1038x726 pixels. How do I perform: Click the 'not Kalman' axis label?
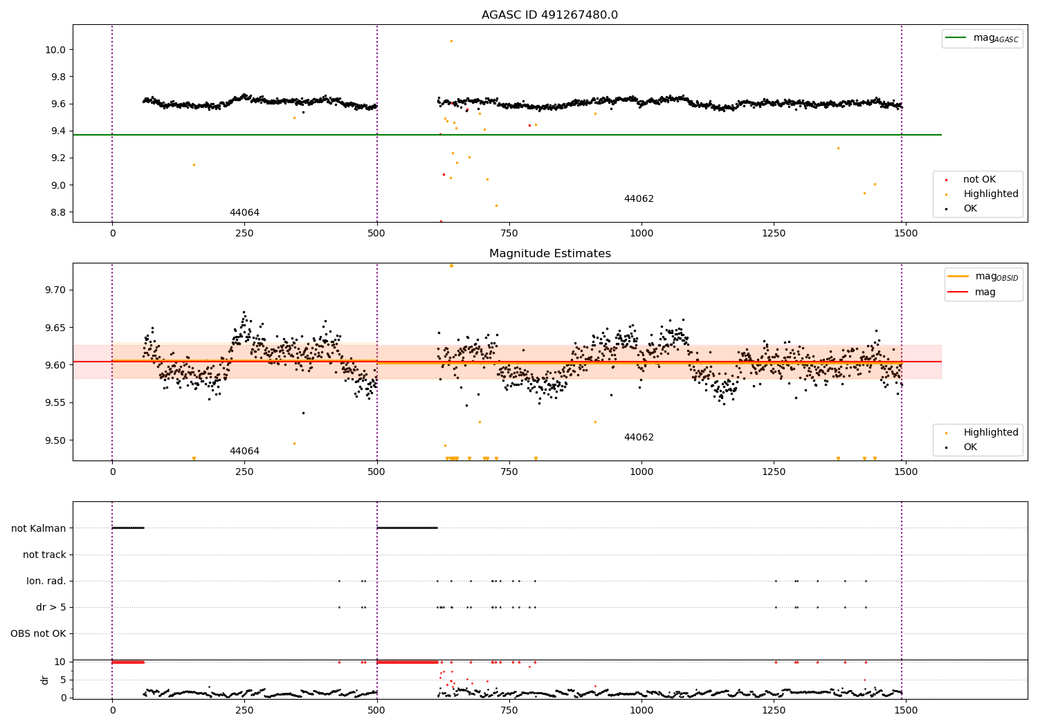pos(39,528)
